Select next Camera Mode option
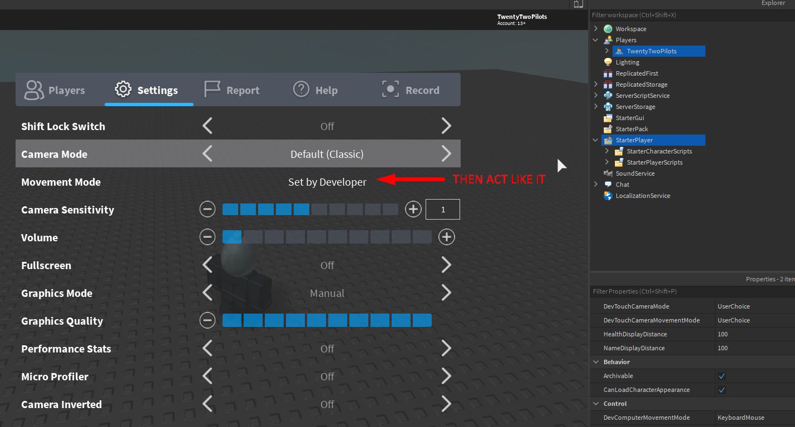 (x=446, y=154)
